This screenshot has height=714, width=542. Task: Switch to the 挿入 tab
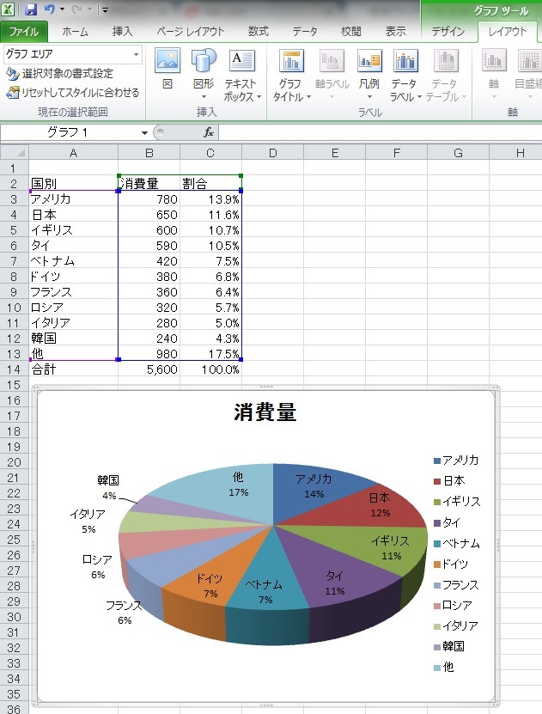(123, 32)
